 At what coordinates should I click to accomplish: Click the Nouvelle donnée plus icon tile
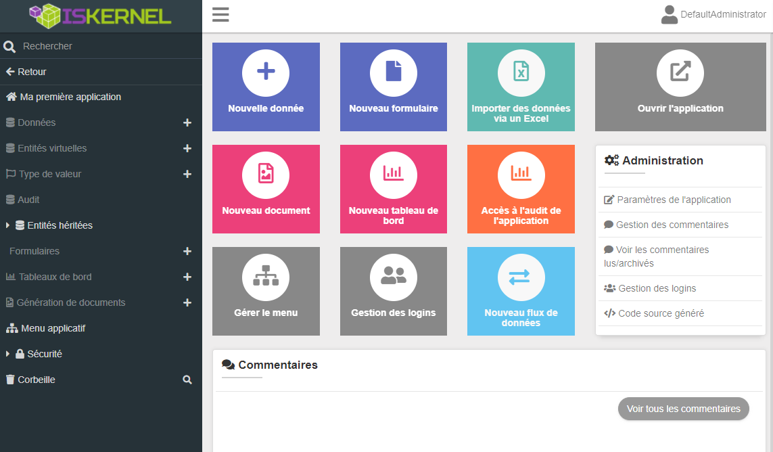click(266, 86)
